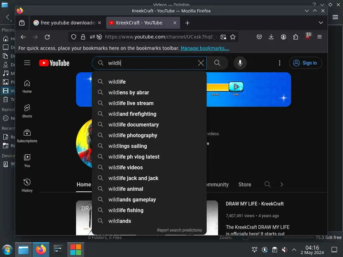Screen dimensions: 343x257
Task: Open Firefox downloads panel
Action: click(271, 37)
